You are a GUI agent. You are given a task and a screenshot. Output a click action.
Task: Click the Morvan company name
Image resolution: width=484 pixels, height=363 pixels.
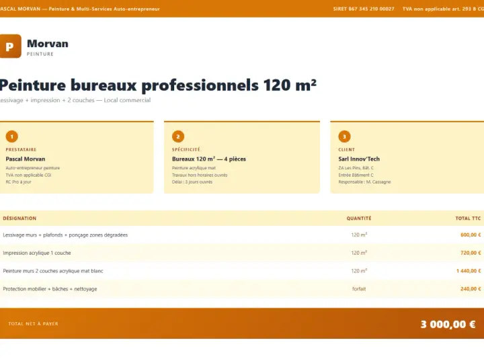[x=48, y=44]
